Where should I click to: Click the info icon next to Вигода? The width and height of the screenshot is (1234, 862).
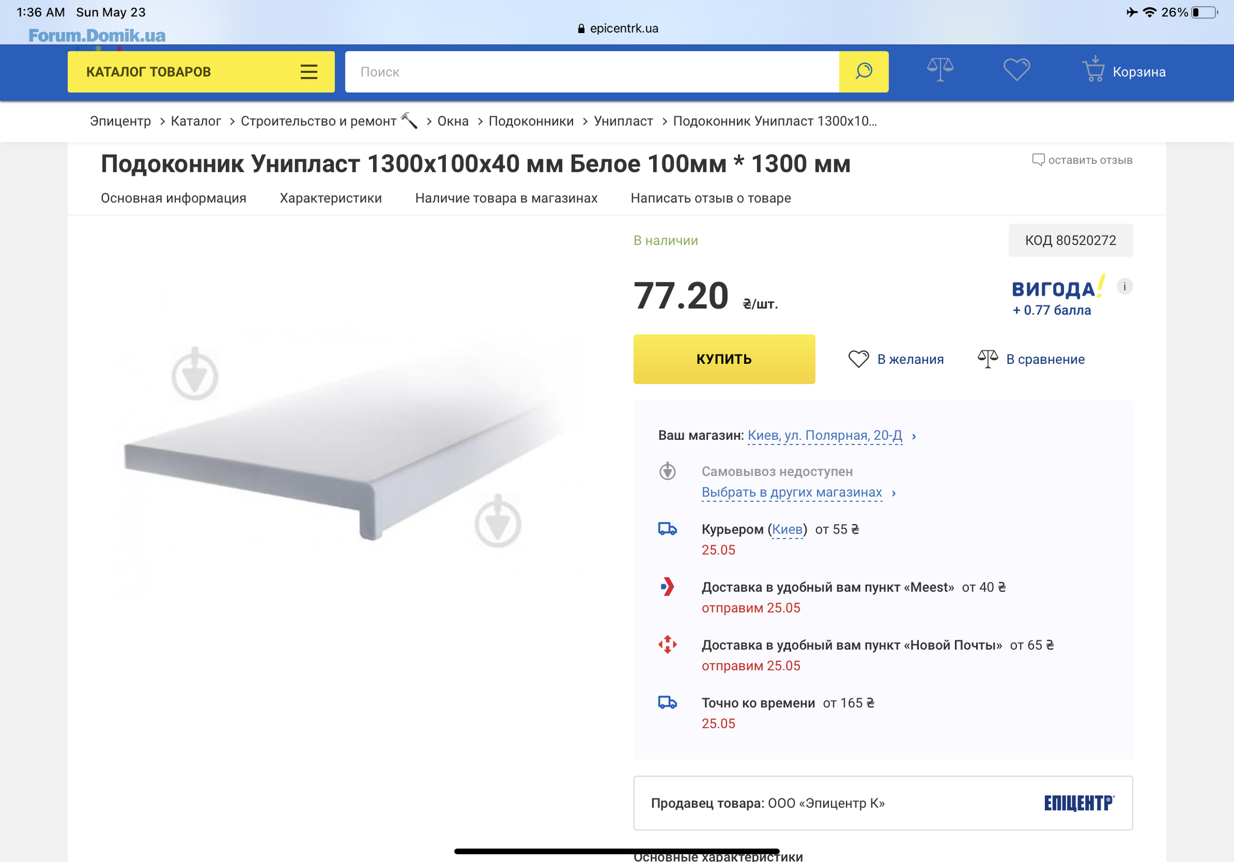click(1124, 286)
